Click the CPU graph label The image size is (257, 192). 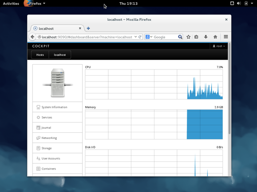(x=88, y=67)
